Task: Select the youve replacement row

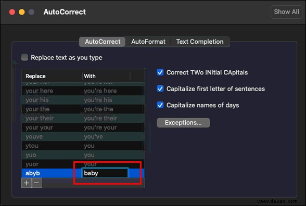Action: [83, 136]
